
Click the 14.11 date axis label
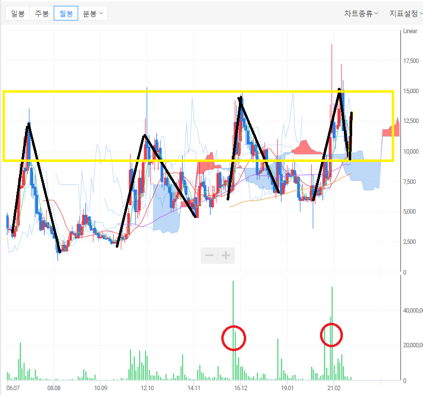[x=194, y=388]
